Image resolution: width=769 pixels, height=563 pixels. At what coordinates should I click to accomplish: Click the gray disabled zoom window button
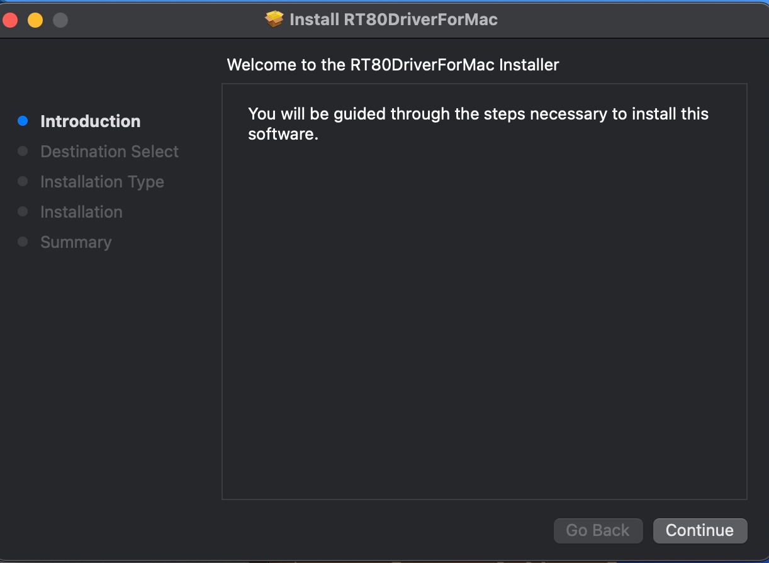coord(60,20)
